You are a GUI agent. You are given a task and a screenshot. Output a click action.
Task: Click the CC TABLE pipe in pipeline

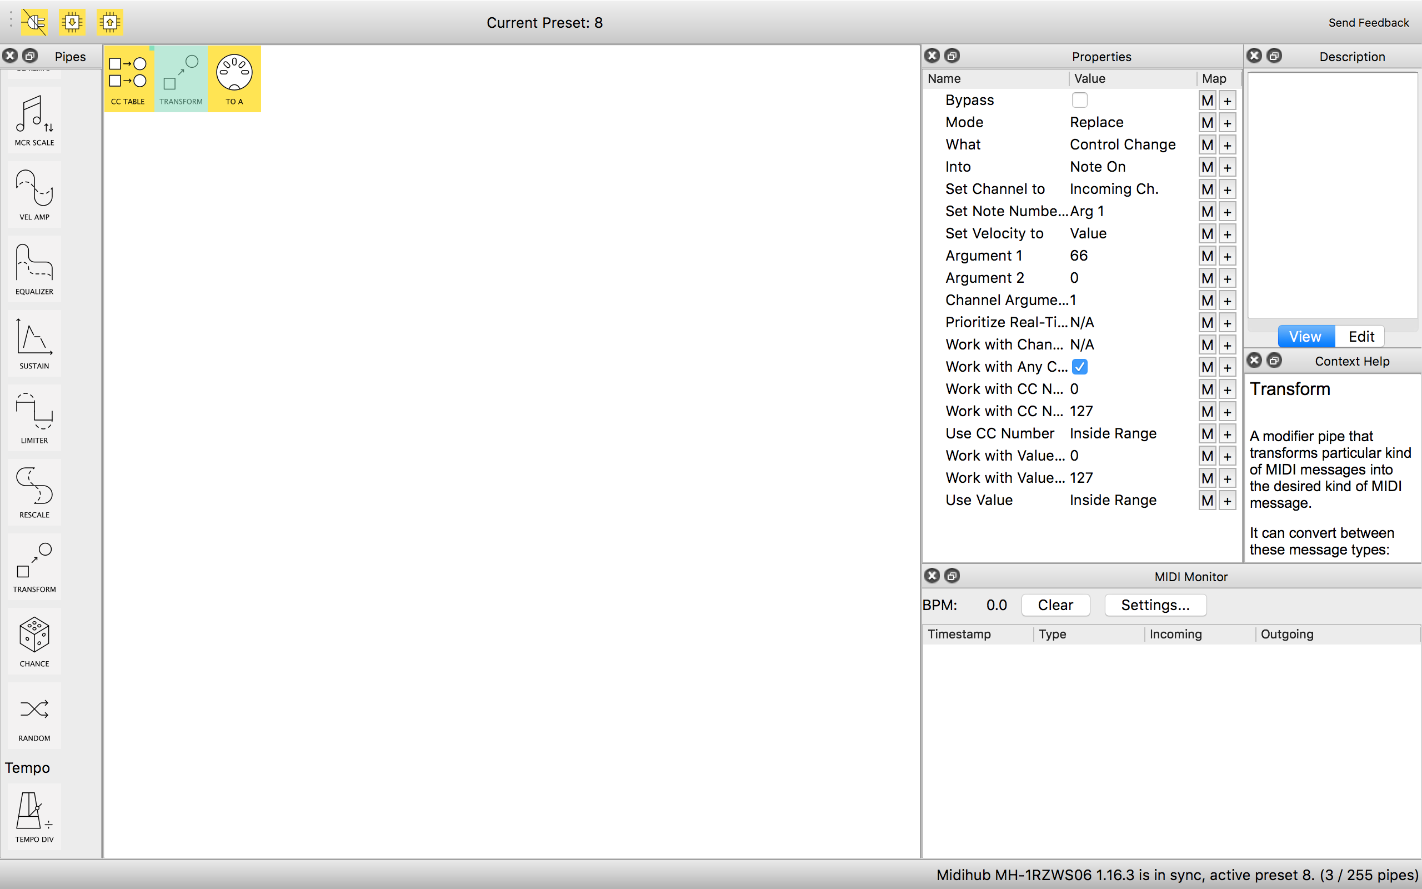click(128, 79)
